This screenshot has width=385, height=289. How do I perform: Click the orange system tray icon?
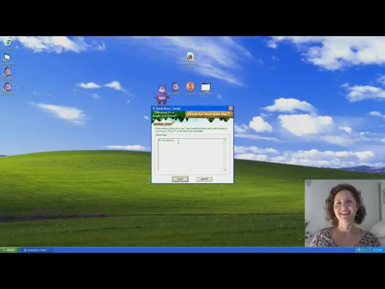pos(370,250)
